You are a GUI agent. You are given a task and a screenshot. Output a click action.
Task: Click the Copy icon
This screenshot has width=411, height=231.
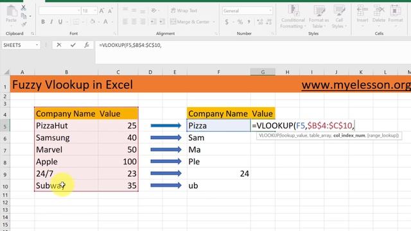point(24,16)
